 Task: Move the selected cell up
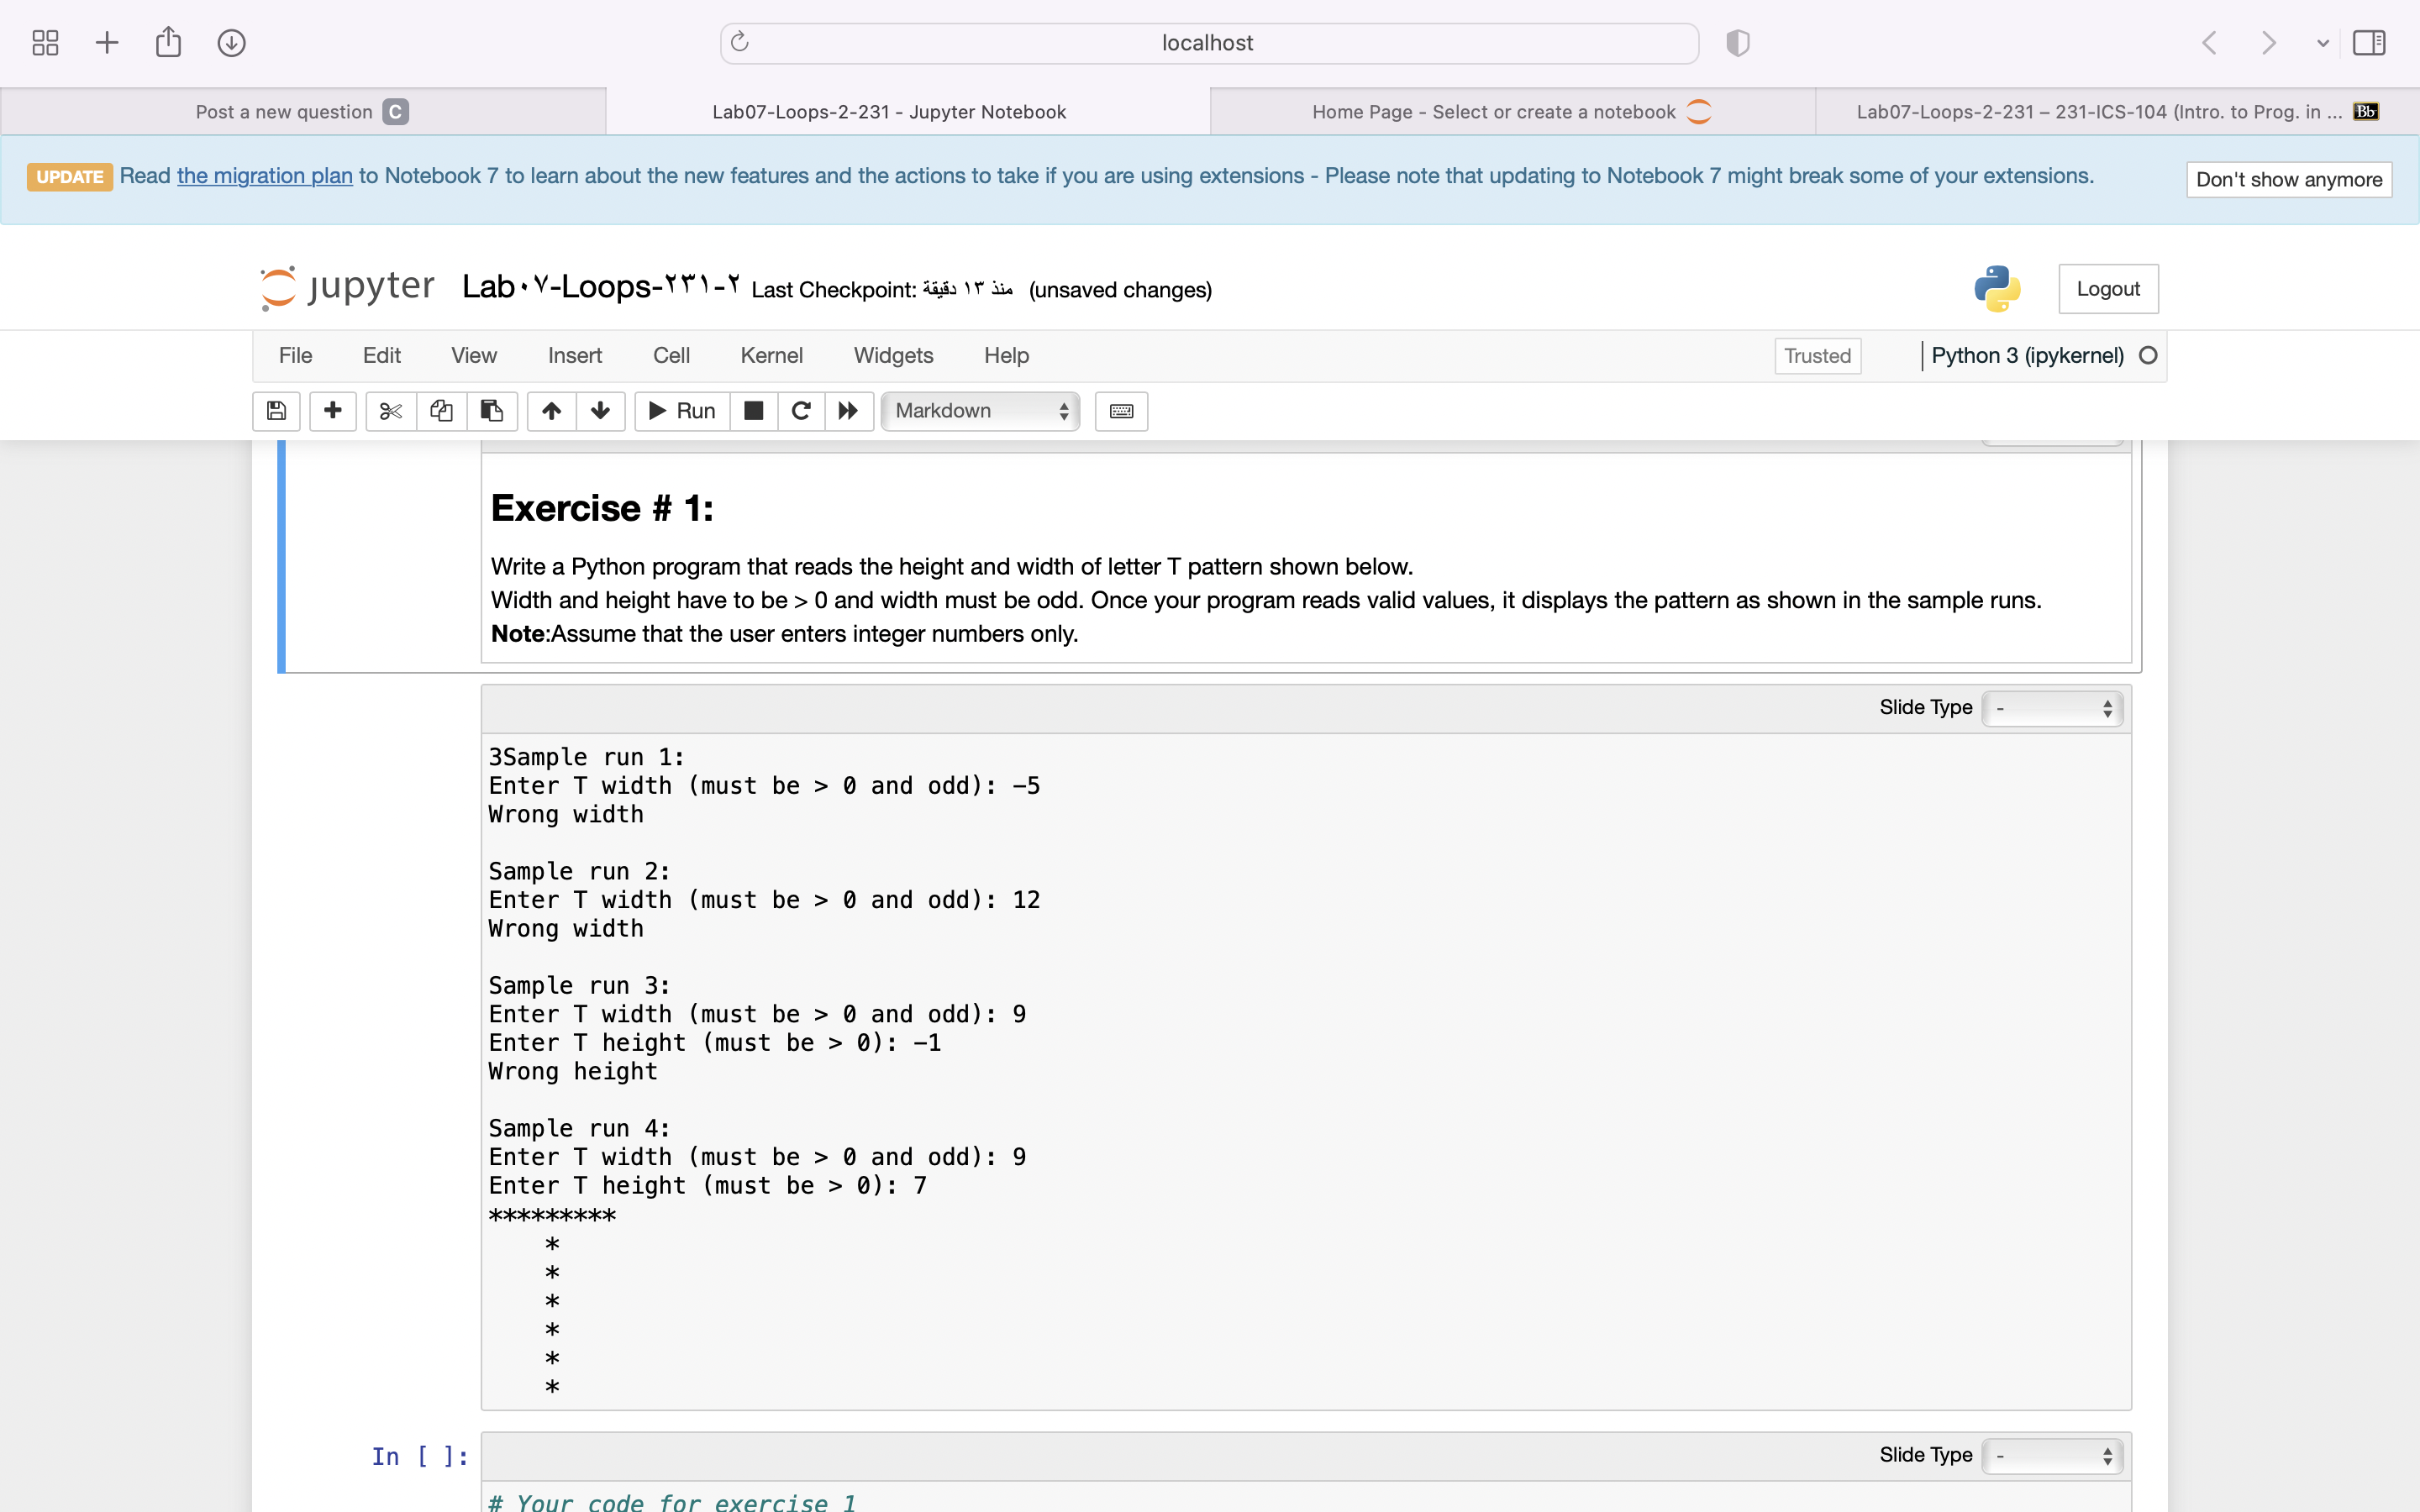point(551,411)
